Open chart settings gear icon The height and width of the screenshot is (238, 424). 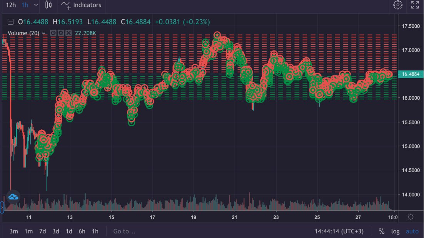coord(398,5)
